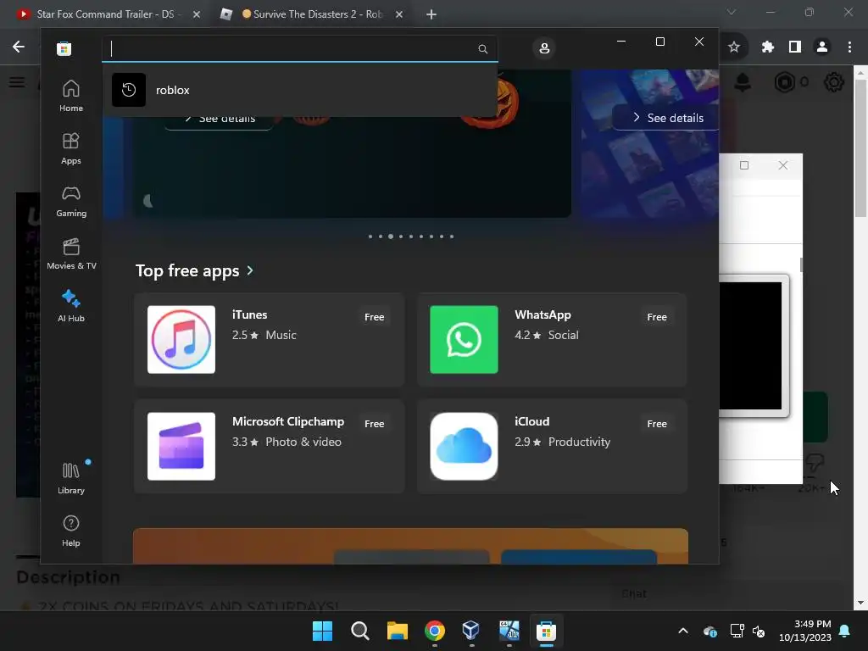This screenshot has width=868, height=651.
Task: Open Roblox hamburger menu
Action: [x=17, y=82]
